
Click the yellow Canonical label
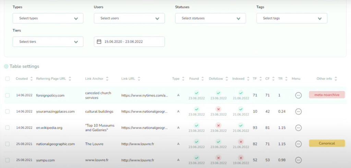(327, 143)
